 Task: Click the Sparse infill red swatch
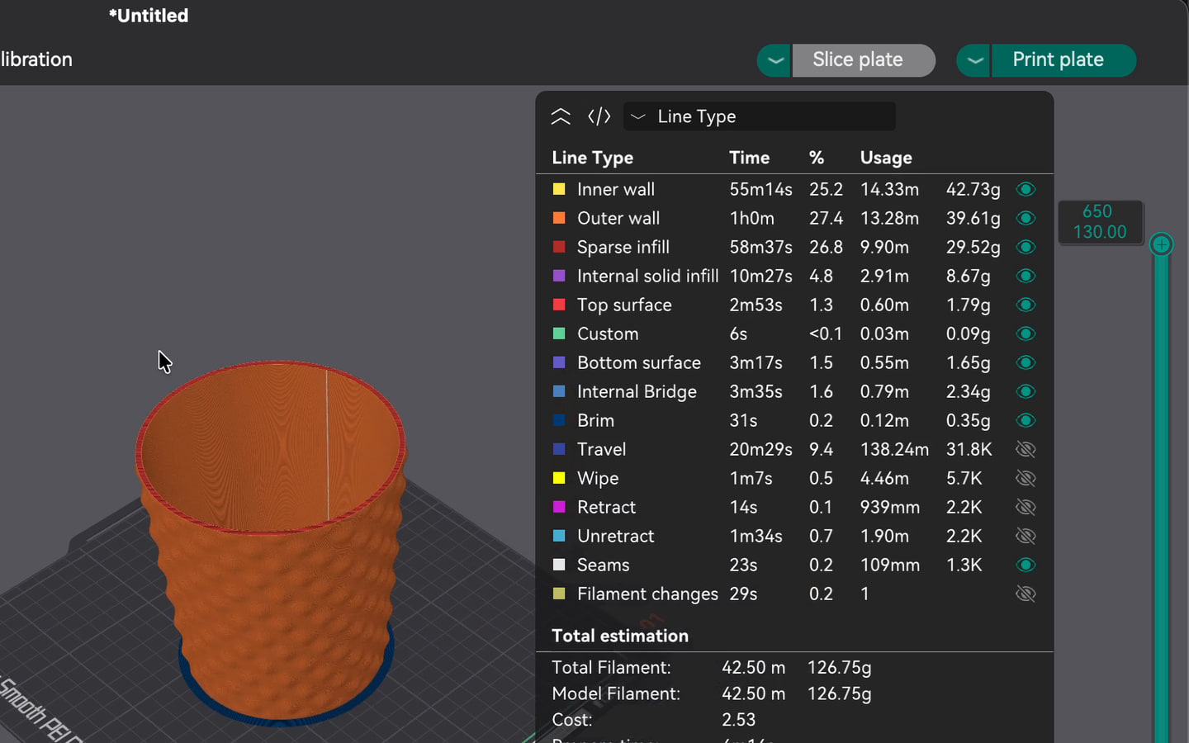point(559,247)
